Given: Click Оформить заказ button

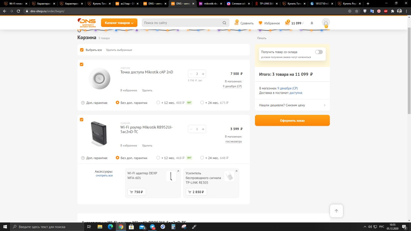Looking at the screenshot, I should [292, 121].
